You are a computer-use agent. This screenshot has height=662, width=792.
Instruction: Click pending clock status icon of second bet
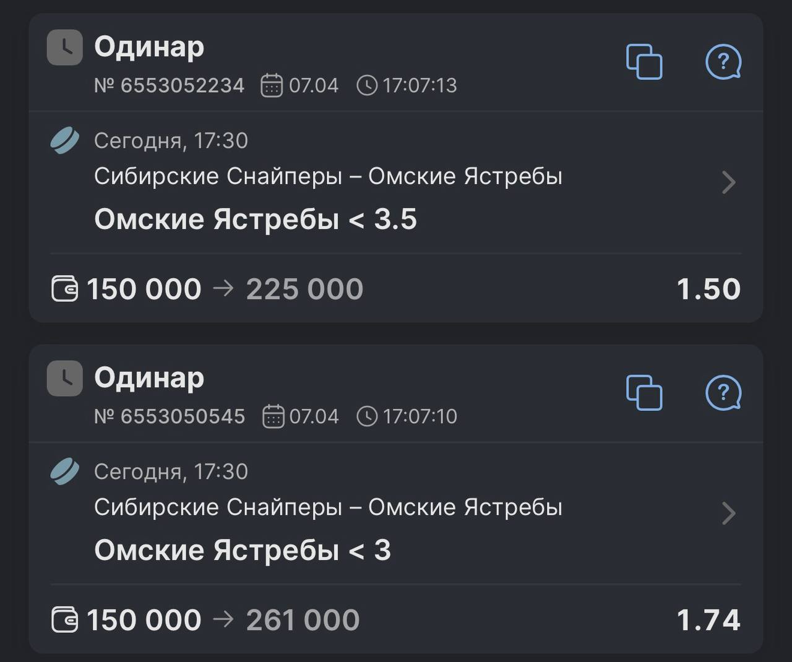pyautogui.click(x=64, y=378)
